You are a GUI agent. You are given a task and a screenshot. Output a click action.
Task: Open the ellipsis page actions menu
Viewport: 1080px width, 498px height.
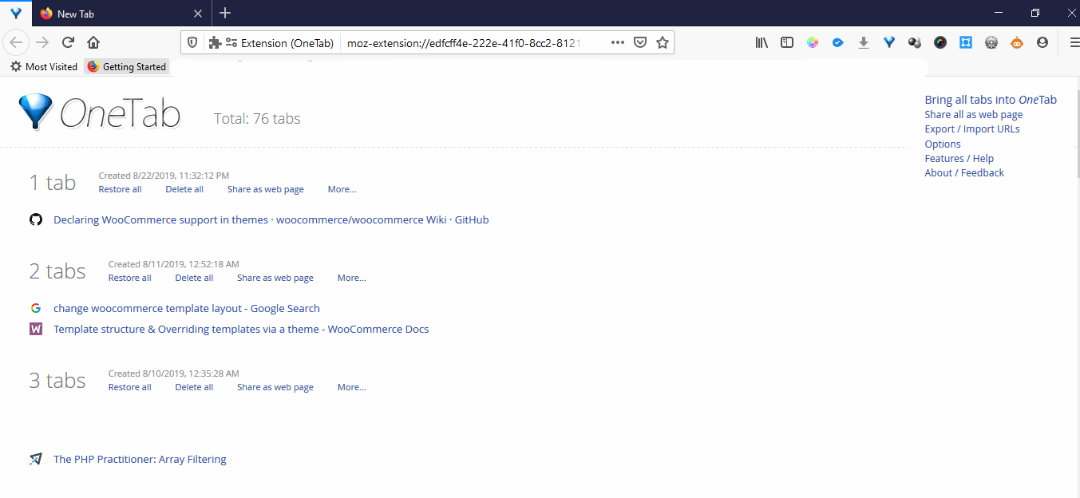coord(617,41)
